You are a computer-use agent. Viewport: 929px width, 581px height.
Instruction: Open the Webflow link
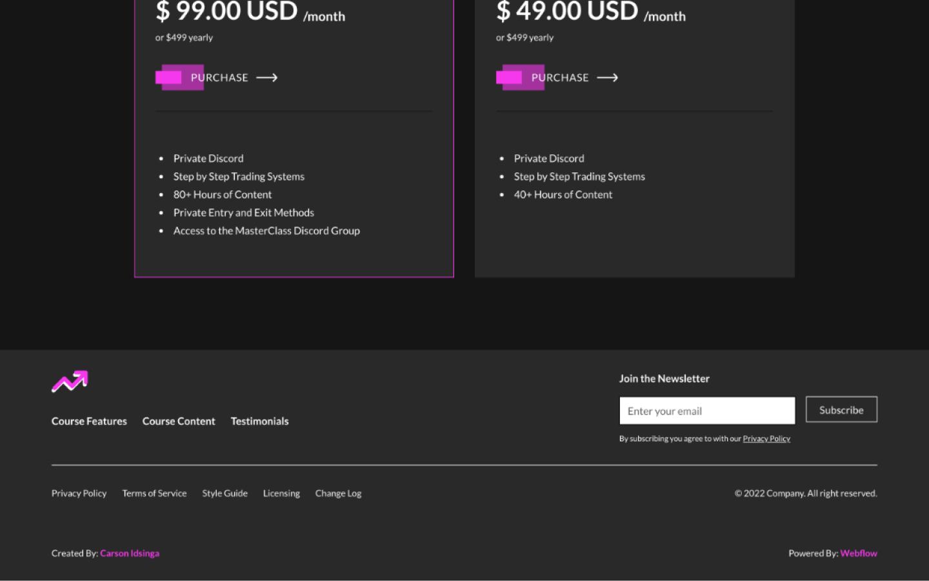point(858,553)
